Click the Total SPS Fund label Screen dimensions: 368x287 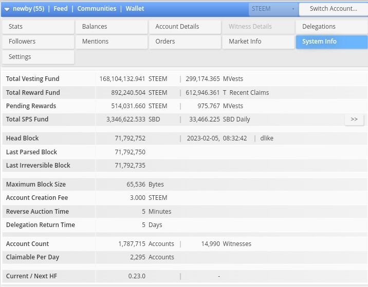27,119
